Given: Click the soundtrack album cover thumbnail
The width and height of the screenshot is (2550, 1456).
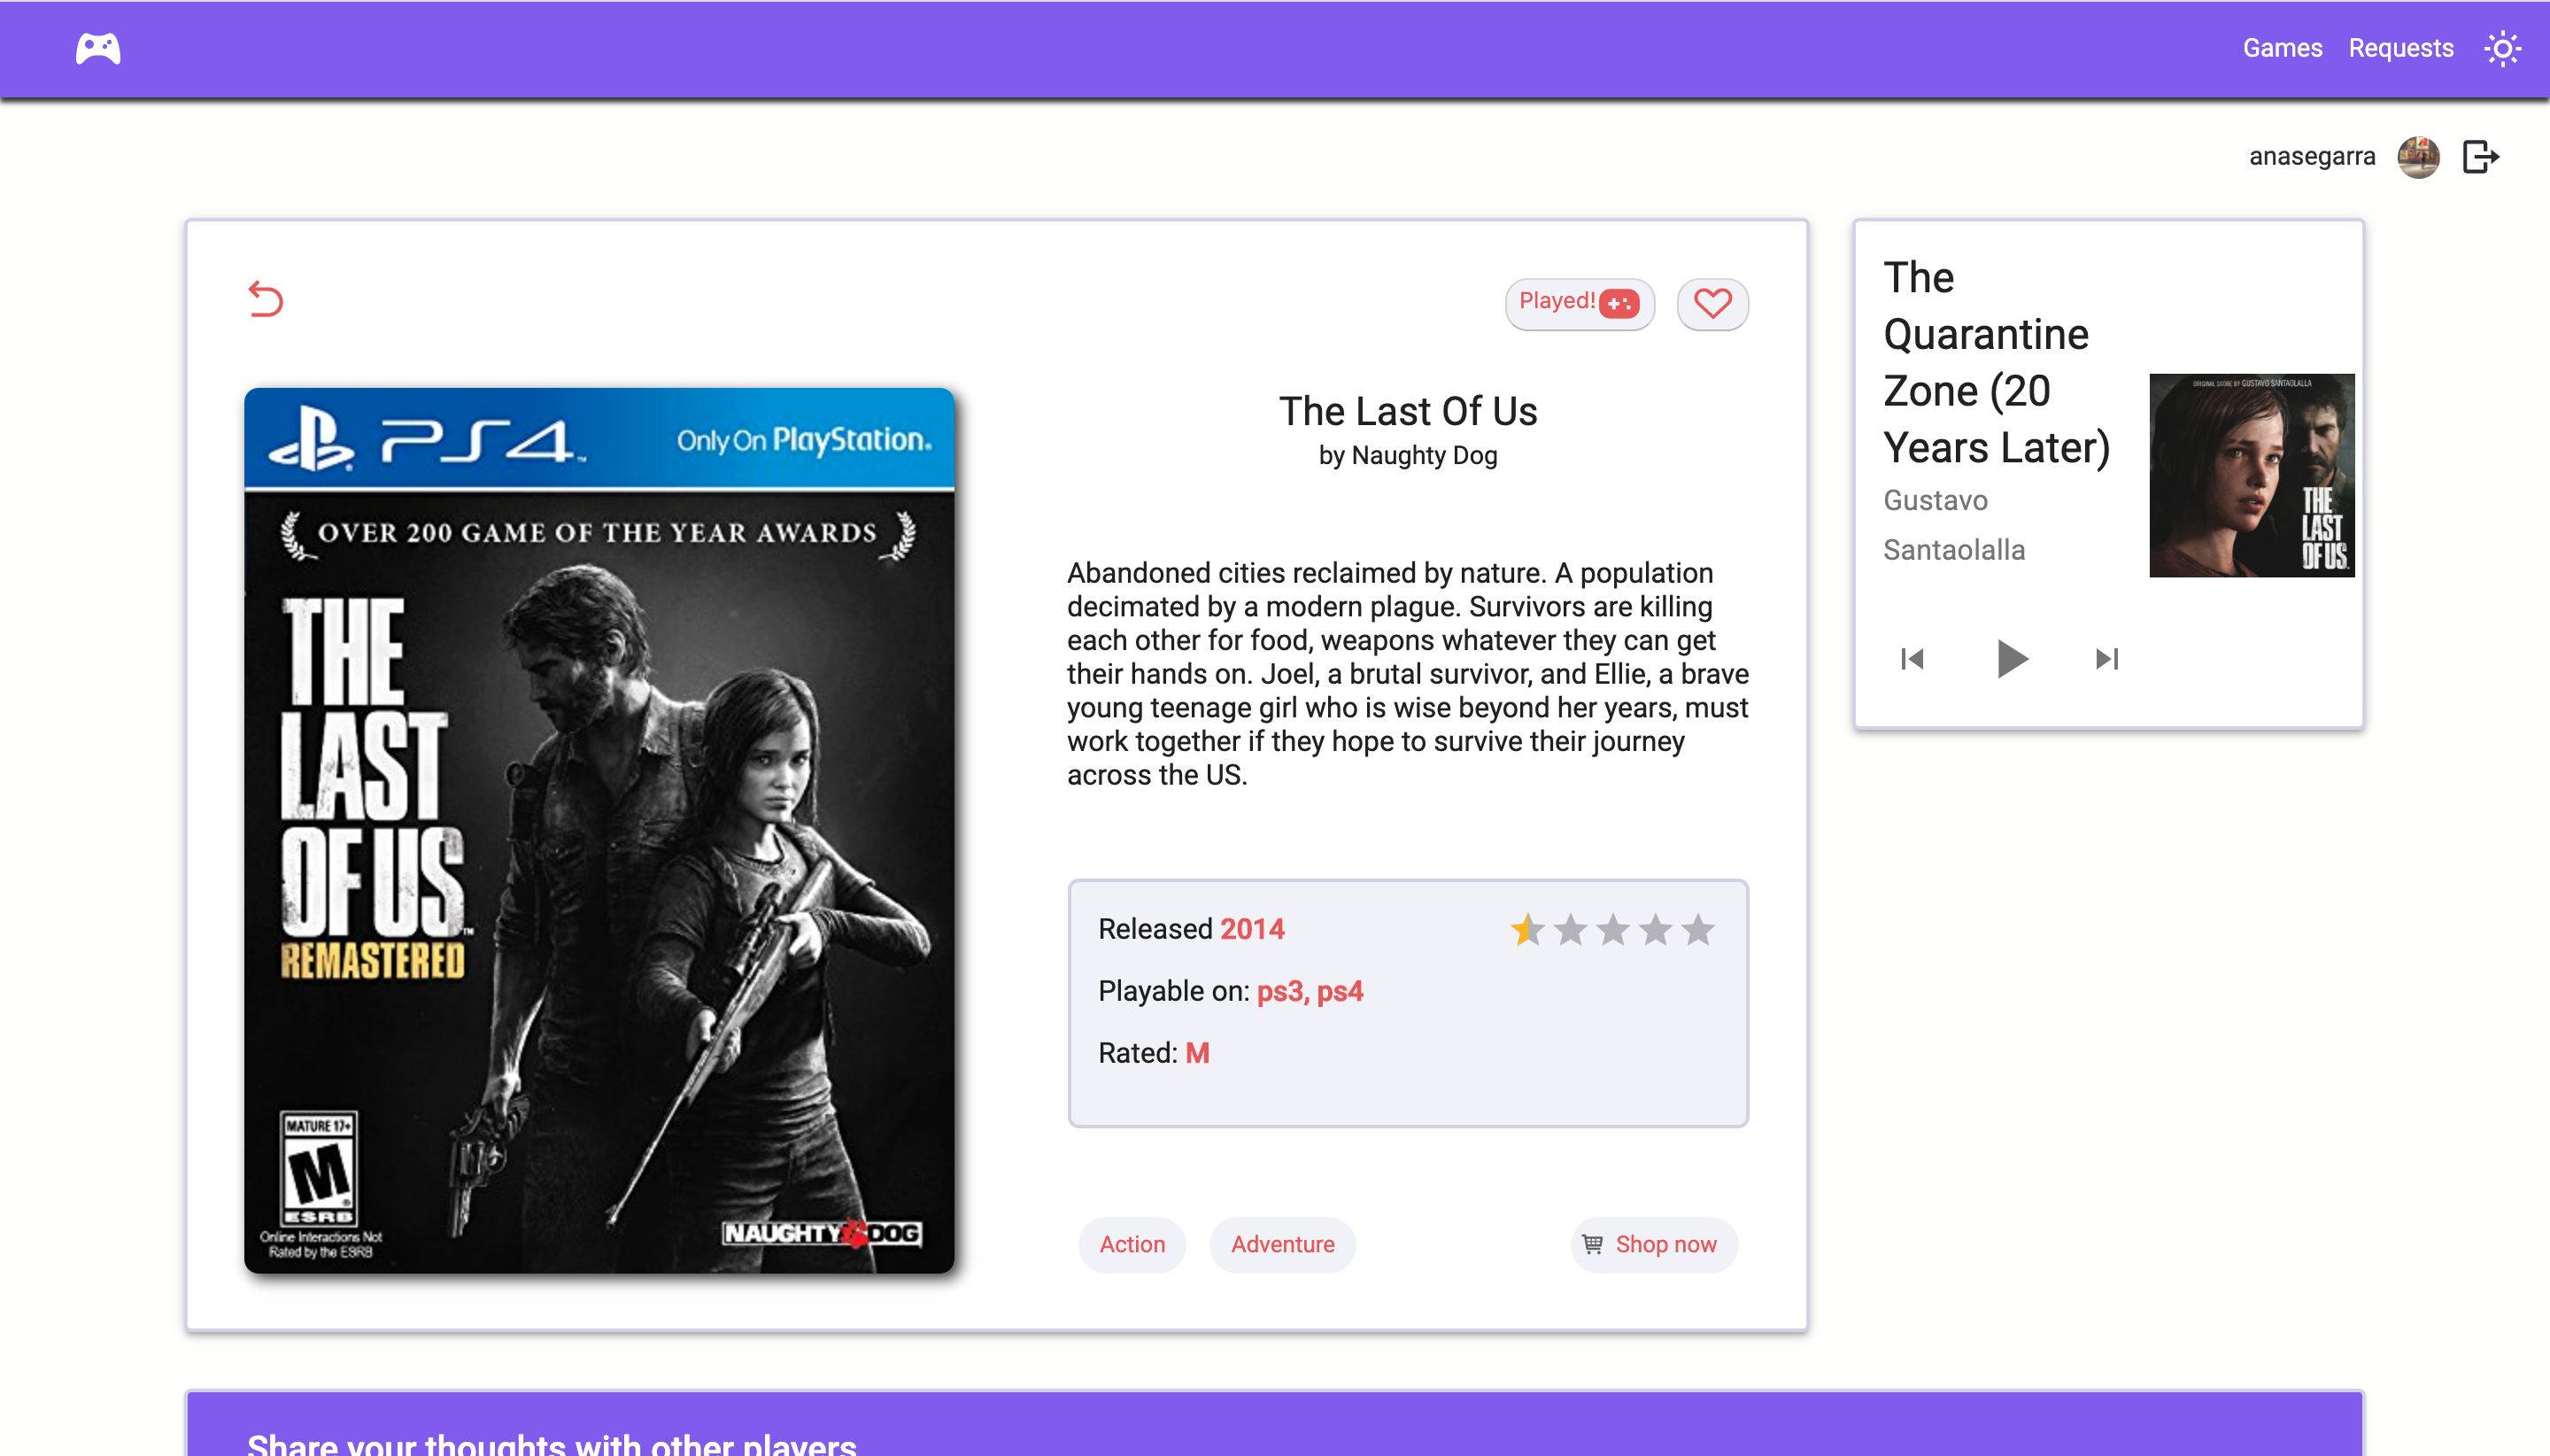Looking at the screenshot, I should (x=2251, y=475).
